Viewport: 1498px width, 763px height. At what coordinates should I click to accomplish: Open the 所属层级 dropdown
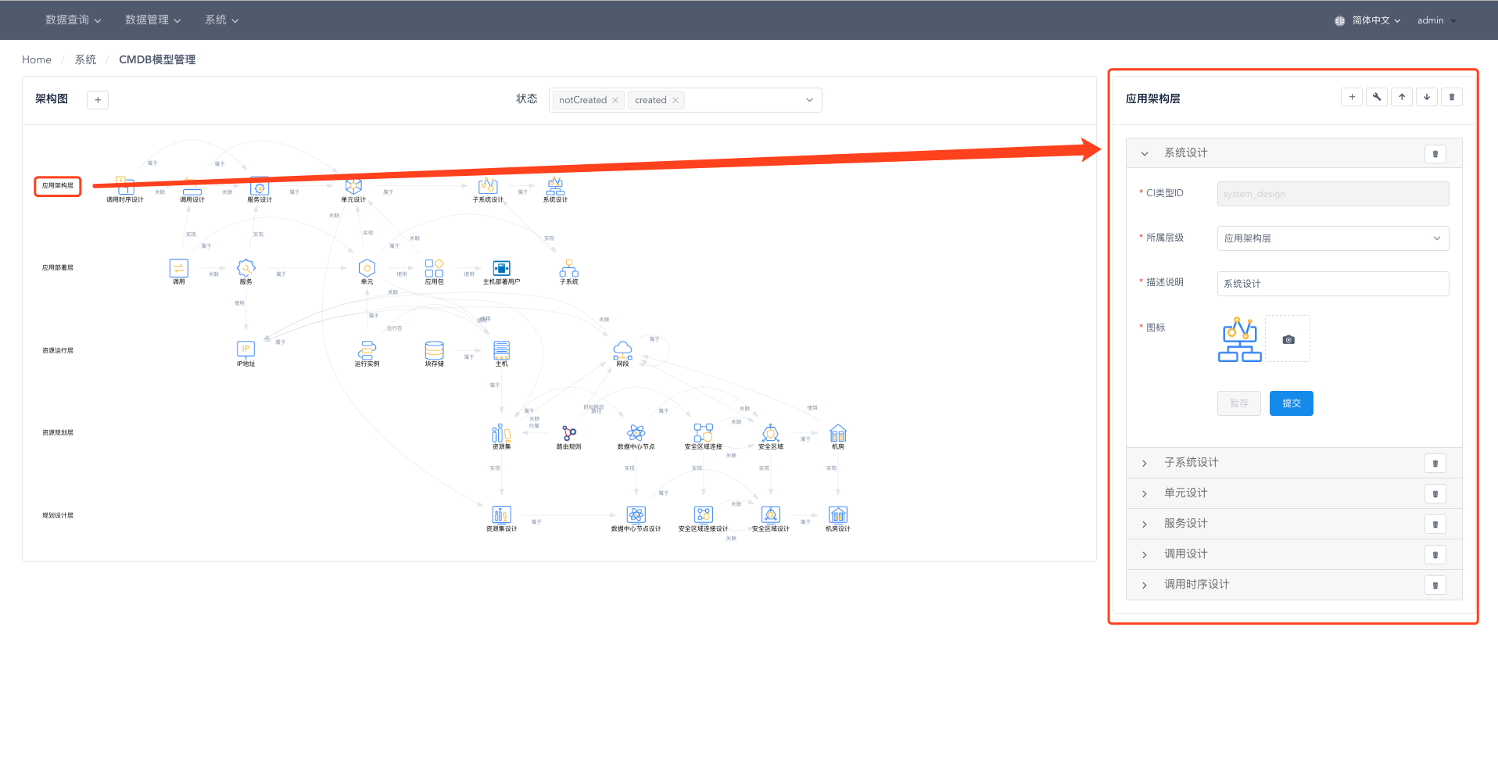pos(1333,238)
